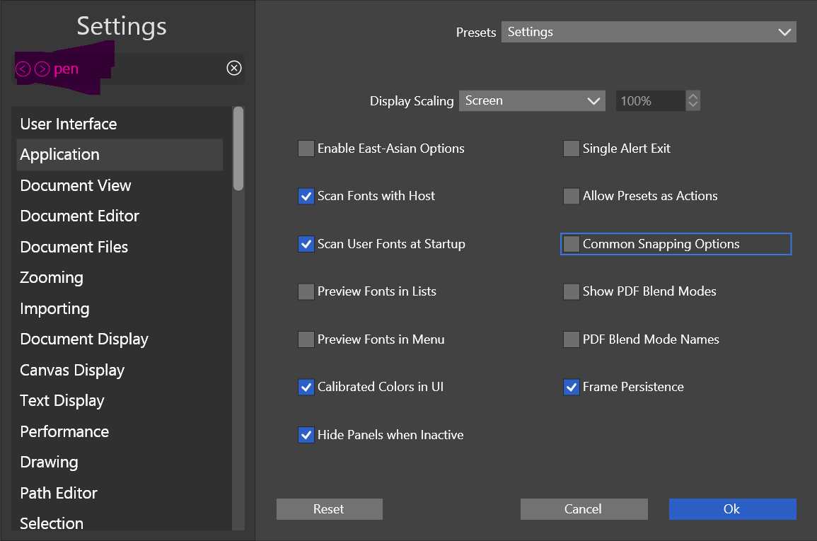Click the next search result arrow icon

pos(42,69)
